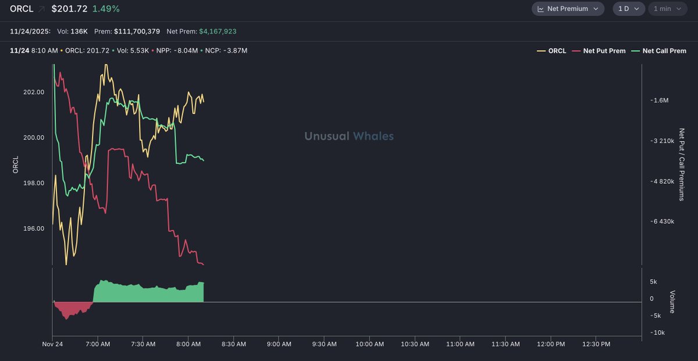Click the 7:00 AM x-axis time marker
698x361 pixels.
[98, 344]
